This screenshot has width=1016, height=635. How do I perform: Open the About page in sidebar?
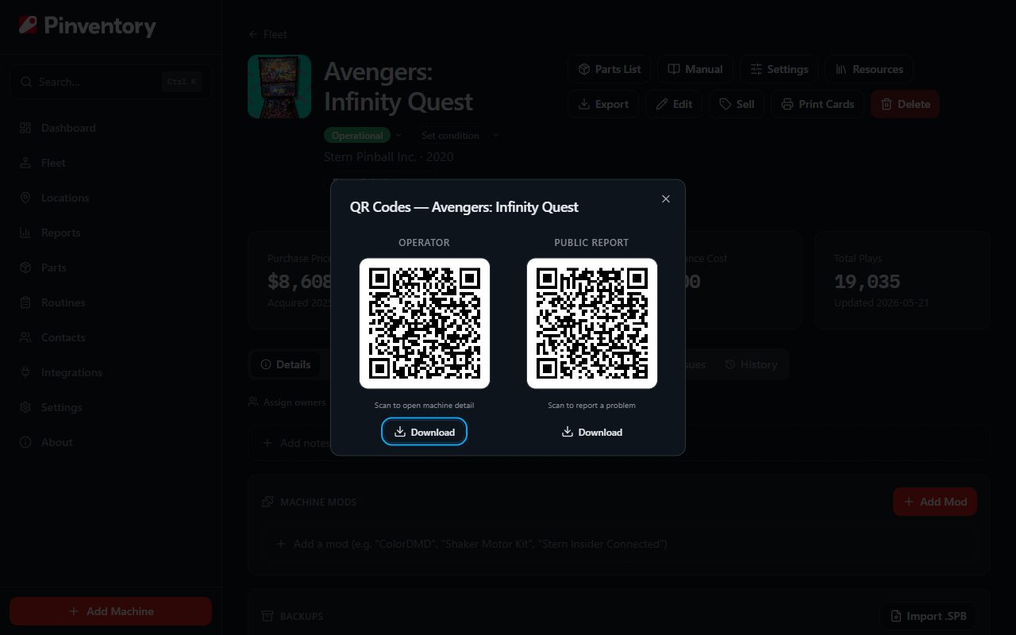click(110, 442)
